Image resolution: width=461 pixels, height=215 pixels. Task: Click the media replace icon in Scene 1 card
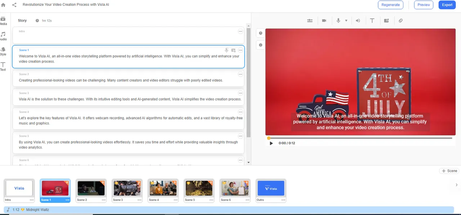(x=233, y=50)
